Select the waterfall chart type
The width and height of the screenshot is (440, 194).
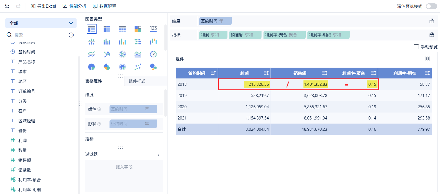click(x=153, y=42)
